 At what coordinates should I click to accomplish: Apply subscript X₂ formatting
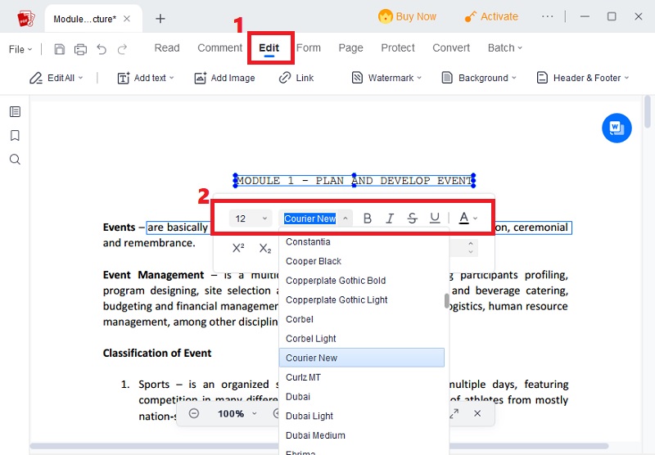(x=265, y=248)
